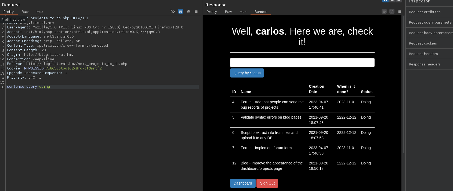
Task: Click the Query by Status button
Action: [247, 73]
